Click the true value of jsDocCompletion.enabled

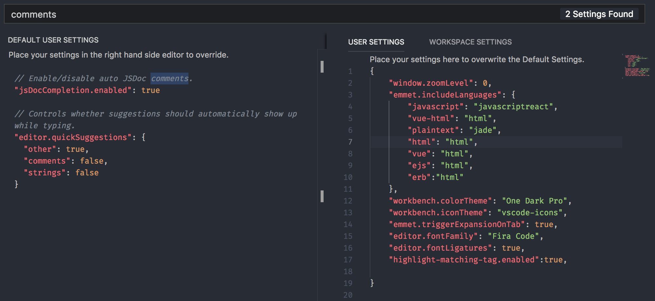(150, 90)
